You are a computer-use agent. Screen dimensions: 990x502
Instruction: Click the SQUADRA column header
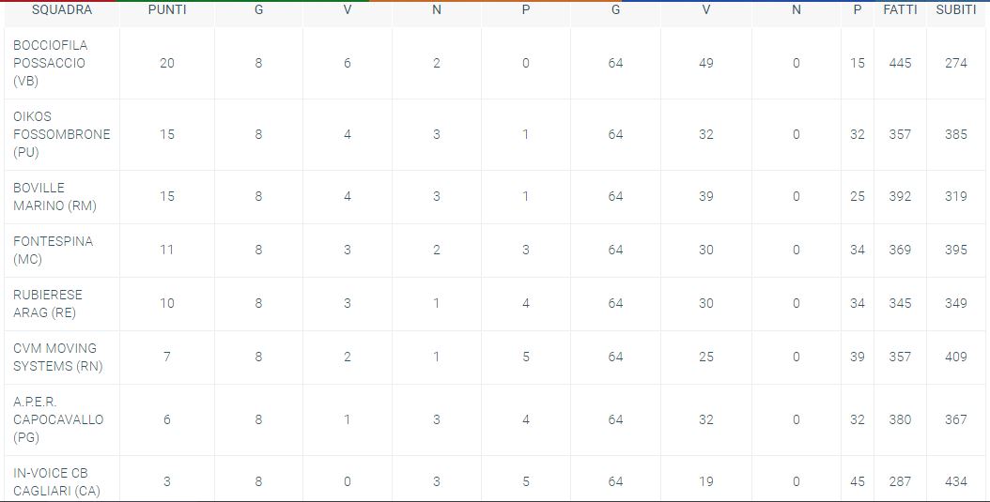coord(62,10)
